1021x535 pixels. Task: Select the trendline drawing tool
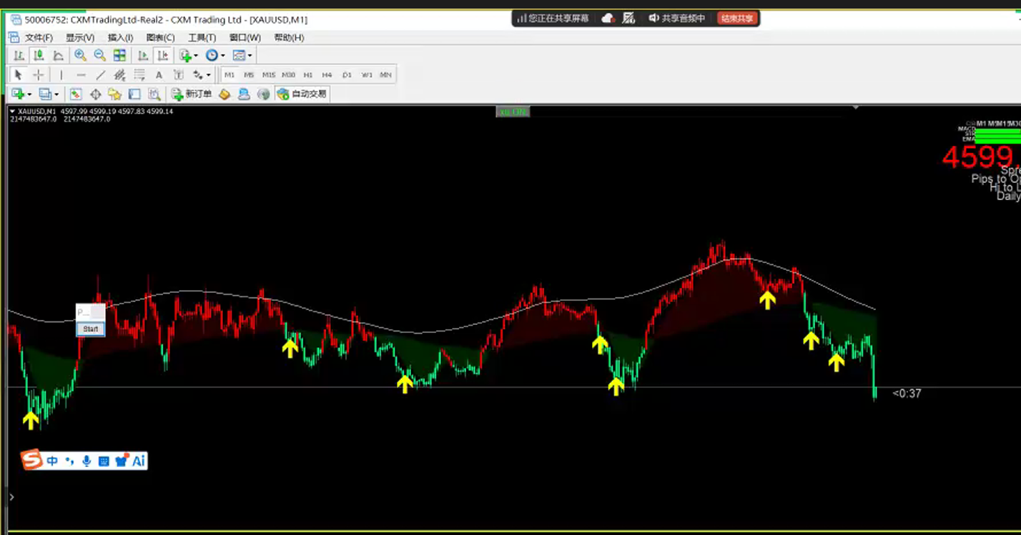click(x=100, y=75)
